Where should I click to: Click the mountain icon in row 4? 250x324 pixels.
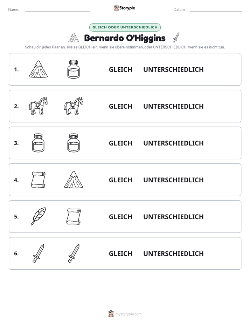(x=74, y=180)
